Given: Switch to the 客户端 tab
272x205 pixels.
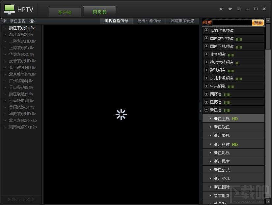Looking at the screenshot, I should 65,12.
